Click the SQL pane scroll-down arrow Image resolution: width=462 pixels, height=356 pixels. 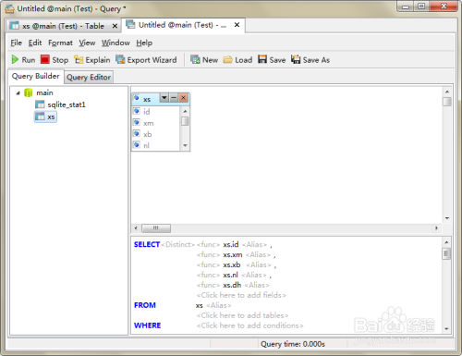[x=446, y=329]
